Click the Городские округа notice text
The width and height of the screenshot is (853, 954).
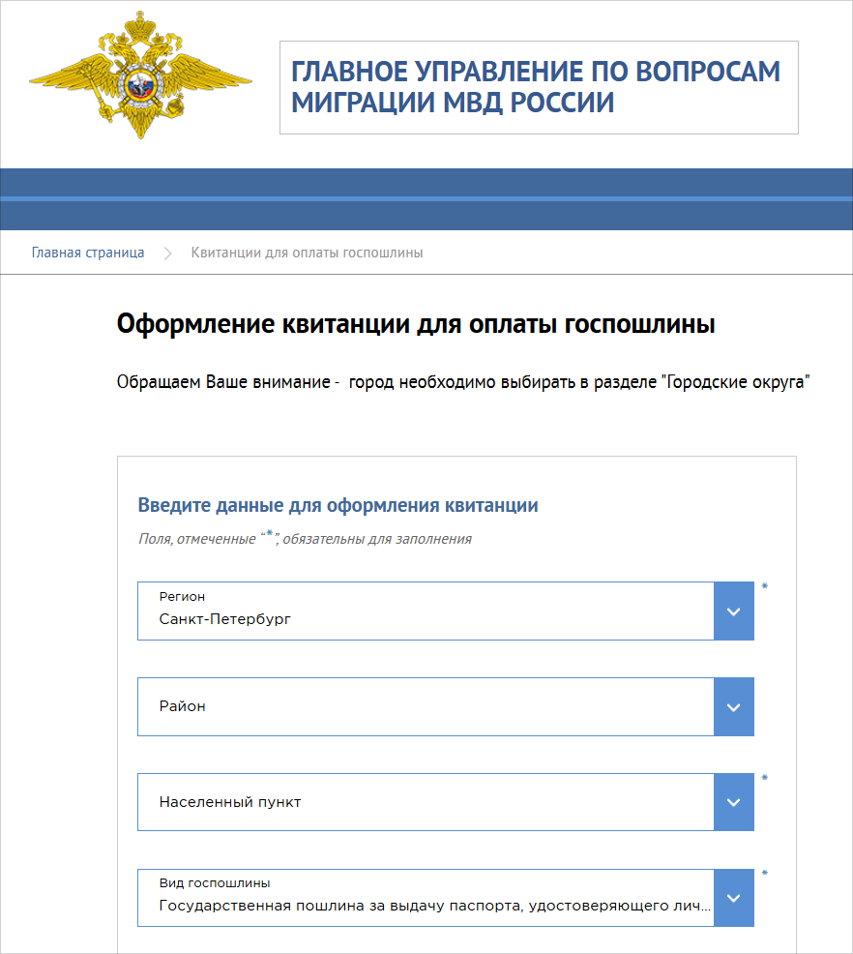pyautogui.click(x=462, y=382)
